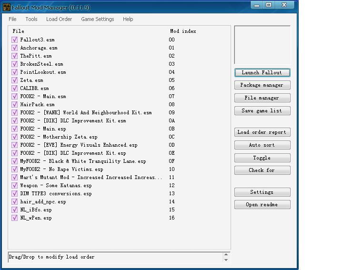
Task: Click the Fallout Mod Manager title icon
Action: [x=7, y=8]
